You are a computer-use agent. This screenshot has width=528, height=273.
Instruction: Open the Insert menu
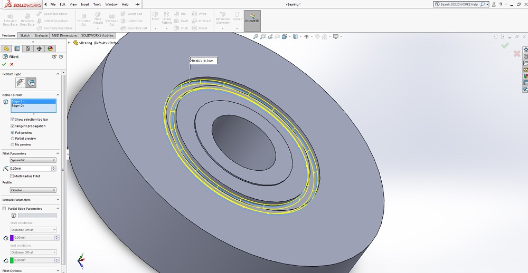pyautogui.click(x=85, y=4)
